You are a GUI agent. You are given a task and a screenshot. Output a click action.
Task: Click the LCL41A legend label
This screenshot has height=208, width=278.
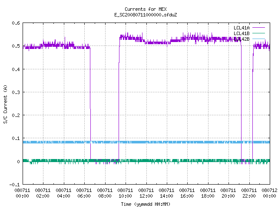click(242, 28)
